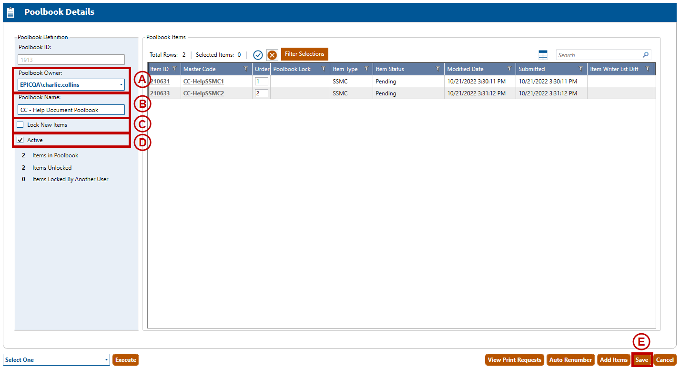This screenshot has height=369, width=680.
Task: Click the search magnifier icon
Action: (646, 55)
